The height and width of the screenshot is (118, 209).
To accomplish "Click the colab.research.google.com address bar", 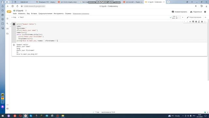I will tap(34, 6).
